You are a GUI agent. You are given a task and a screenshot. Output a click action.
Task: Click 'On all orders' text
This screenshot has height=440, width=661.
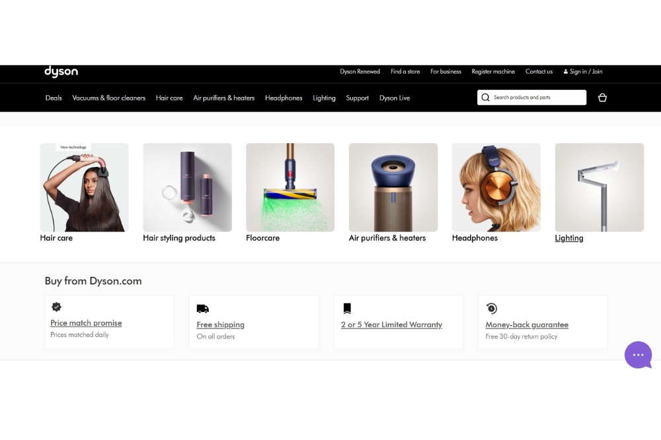tap(215, 336)
